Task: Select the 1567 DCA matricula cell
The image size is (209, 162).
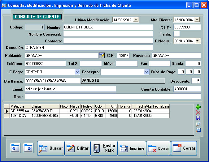Action: coord(20,116)
